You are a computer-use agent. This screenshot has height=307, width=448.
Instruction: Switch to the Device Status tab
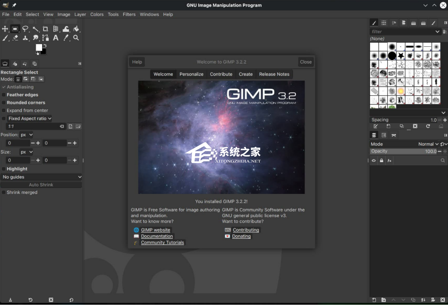[15, 64]
